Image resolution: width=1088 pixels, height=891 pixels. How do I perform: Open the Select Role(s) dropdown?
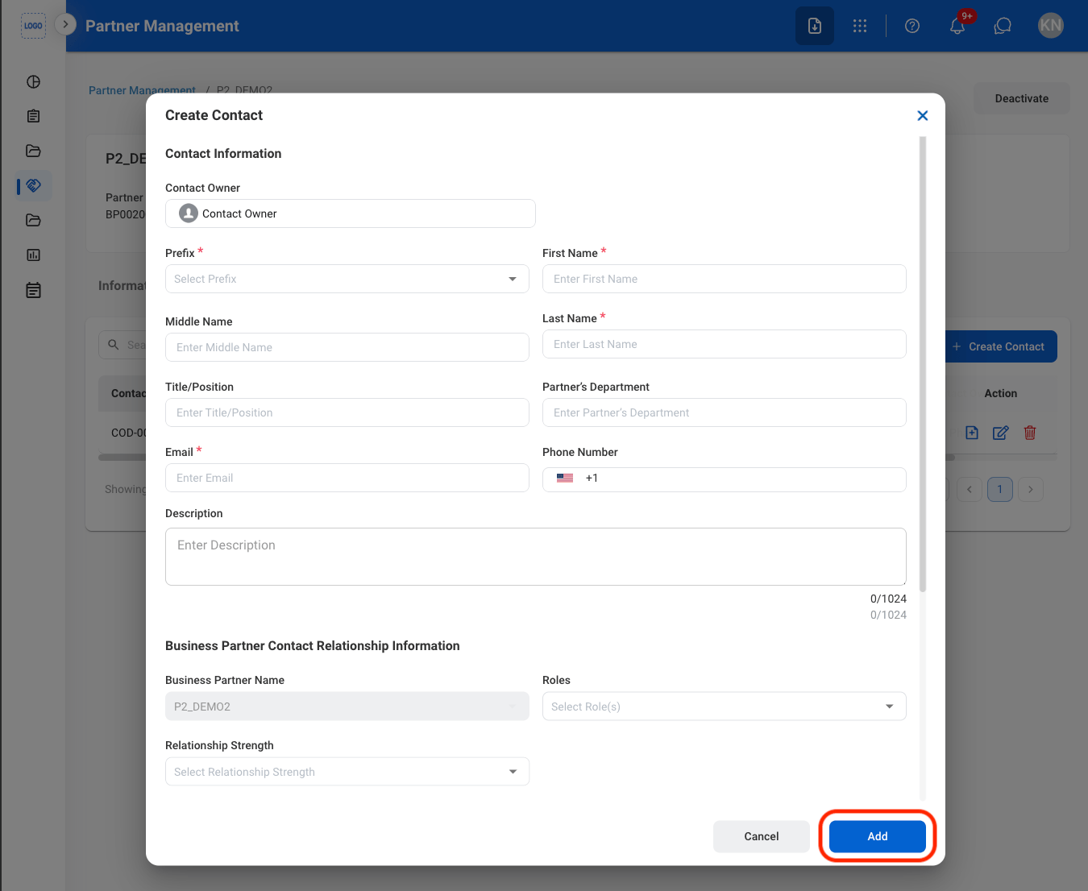(725, 707)
